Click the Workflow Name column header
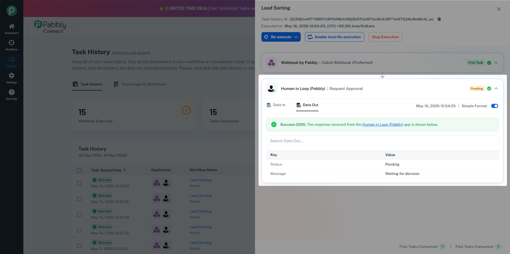The height and width of the screenshot is (254, 510). (203, 170)
